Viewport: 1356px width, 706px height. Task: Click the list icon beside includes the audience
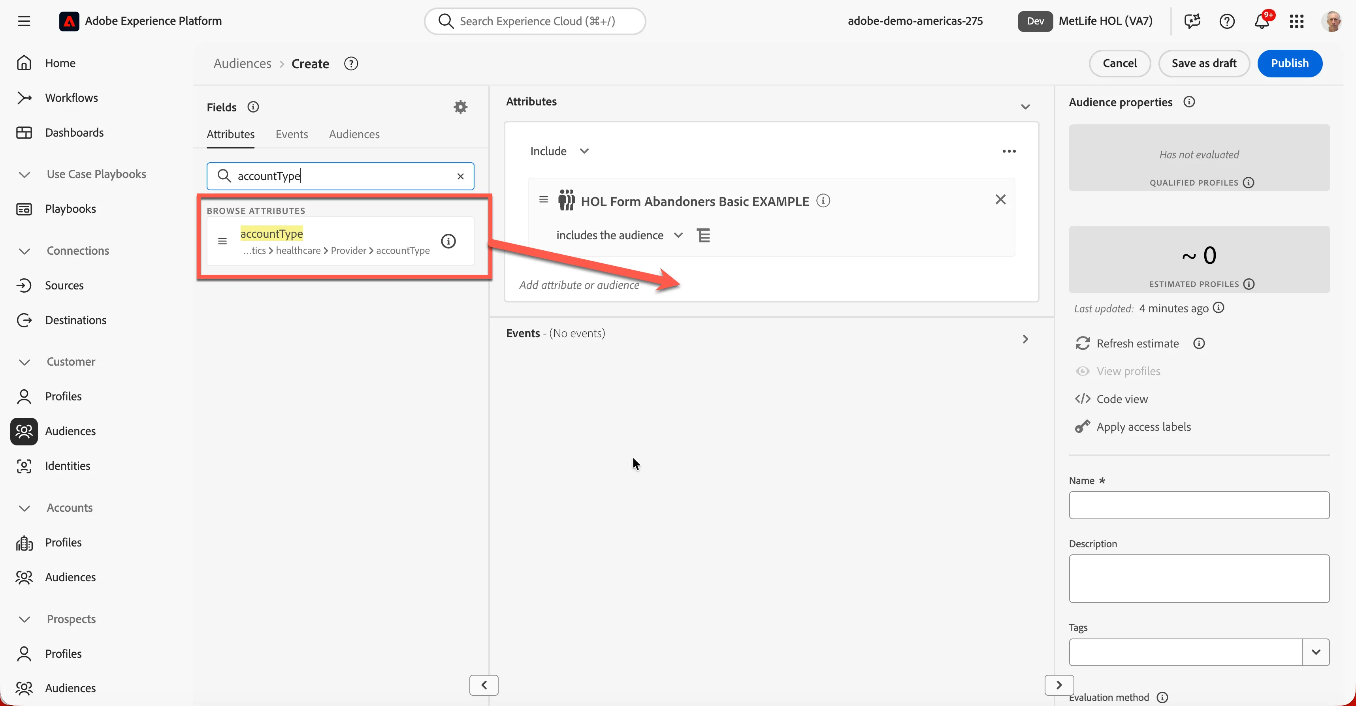click(703, 235)
